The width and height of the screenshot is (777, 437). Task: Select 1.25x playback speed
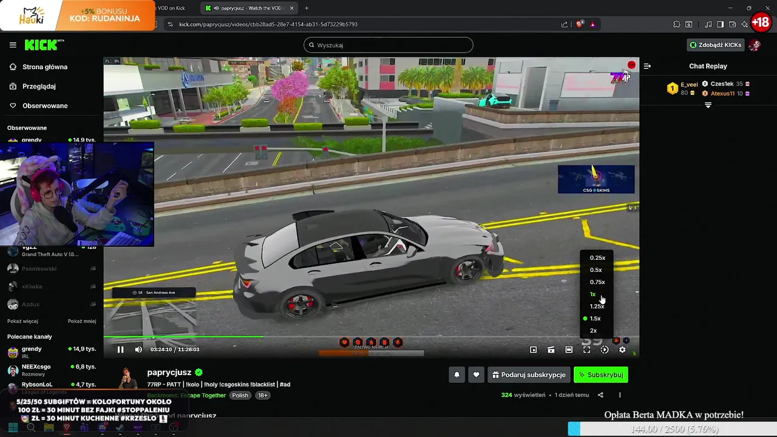(x=597, y=307)
